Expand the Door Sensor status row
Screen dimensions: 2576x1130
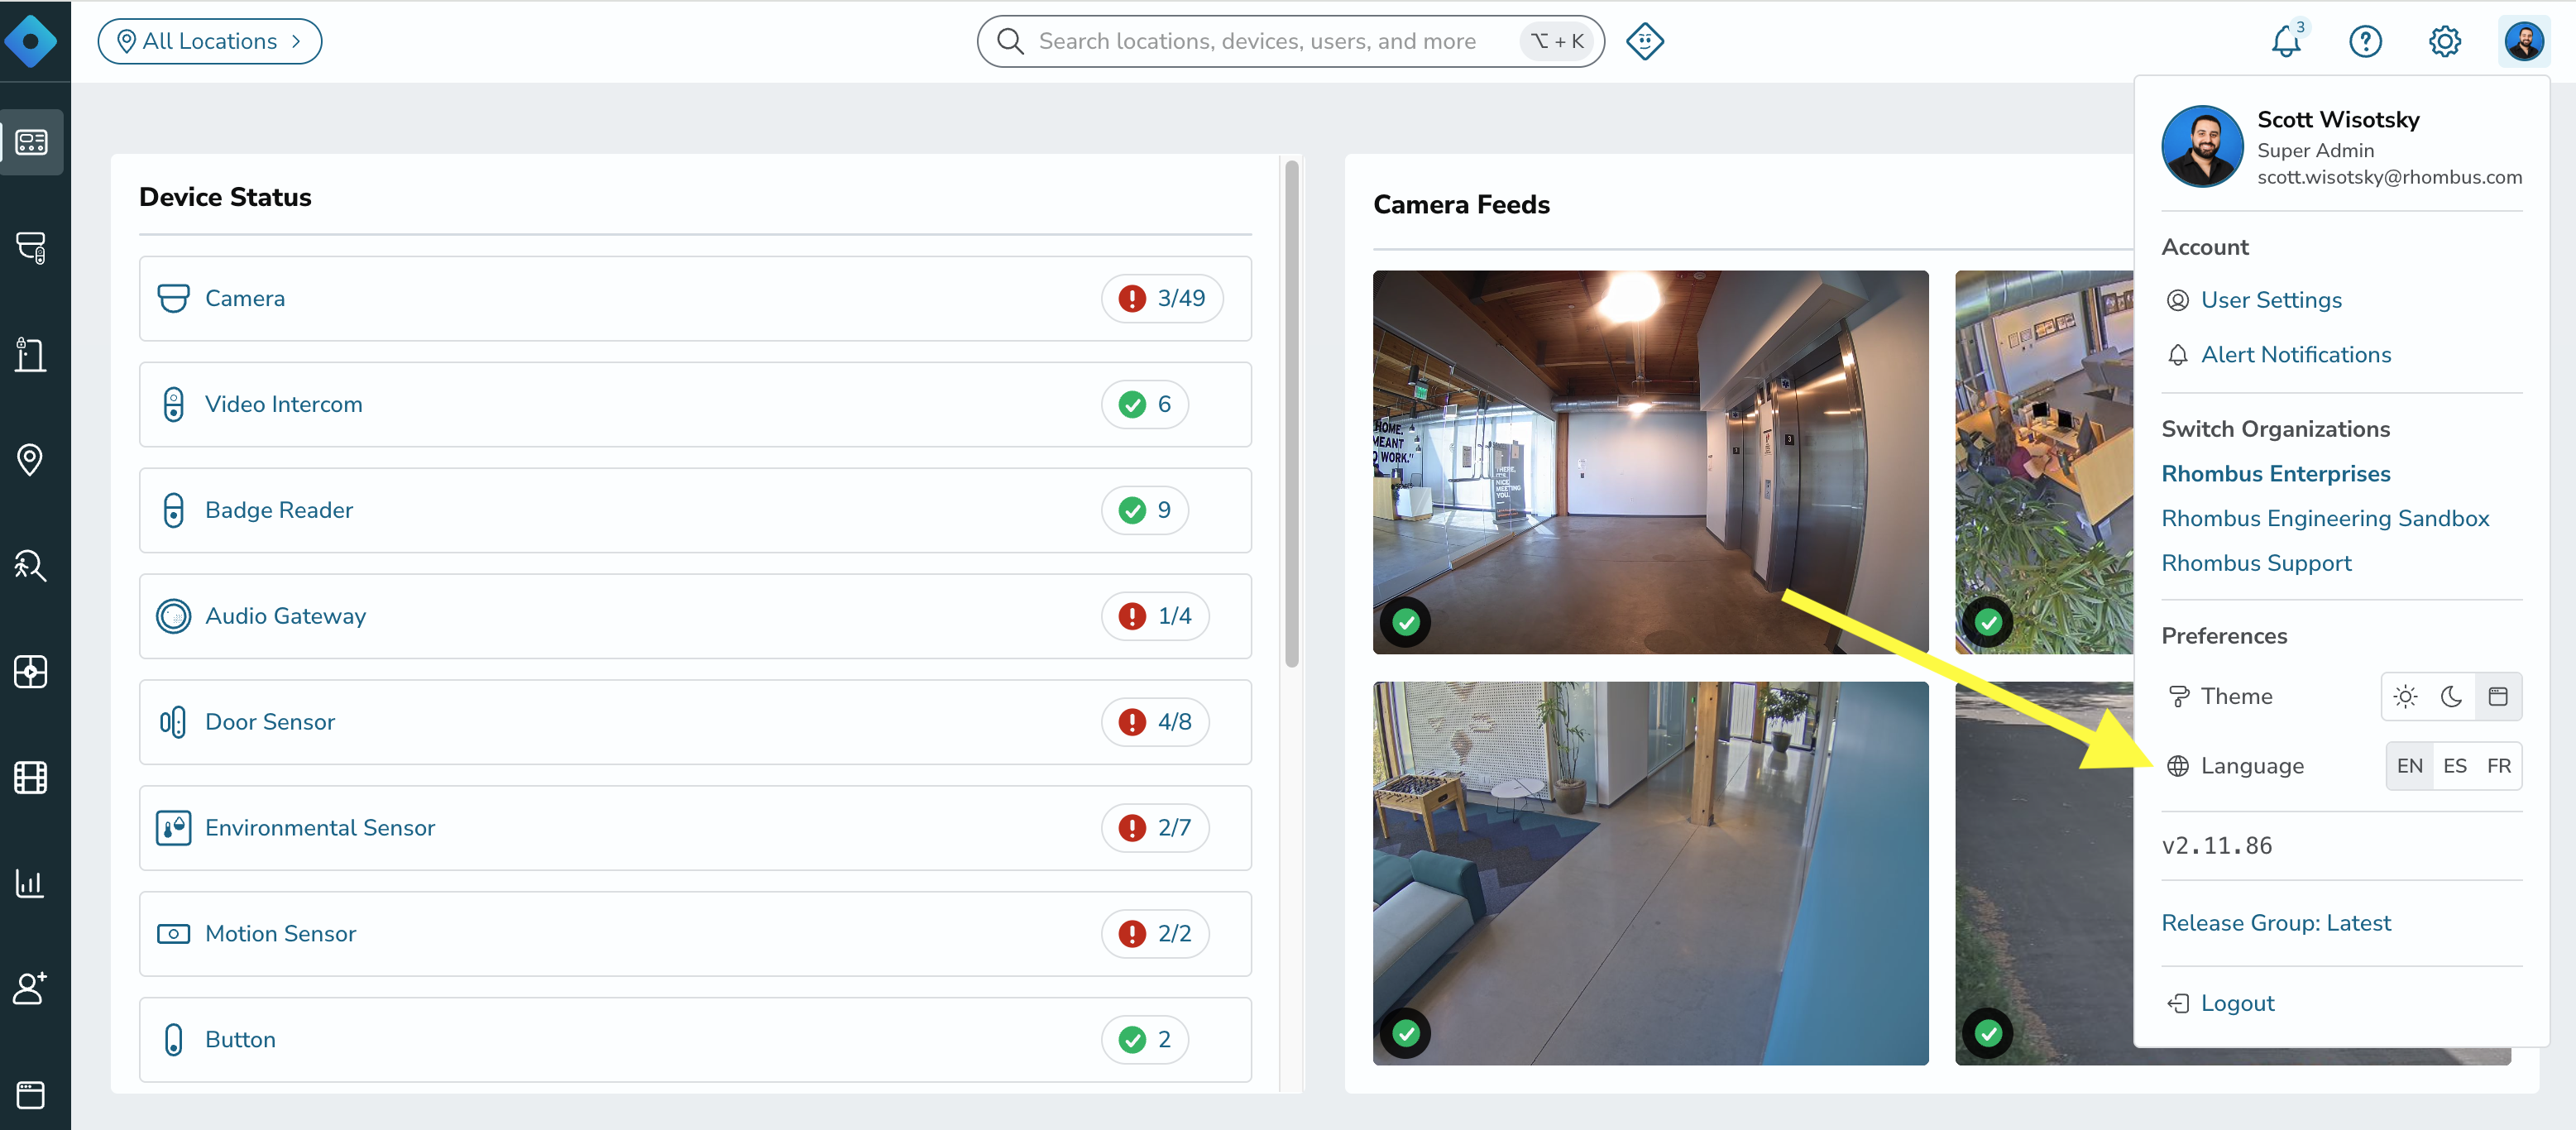695,722
